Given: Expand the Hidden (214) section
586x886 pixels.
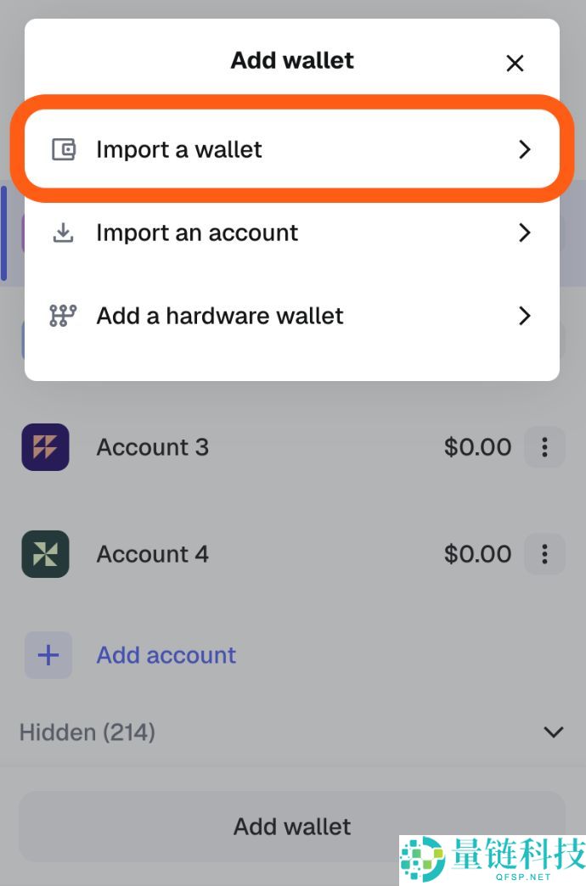Looking at the screenshot, I should click(553, 732).
